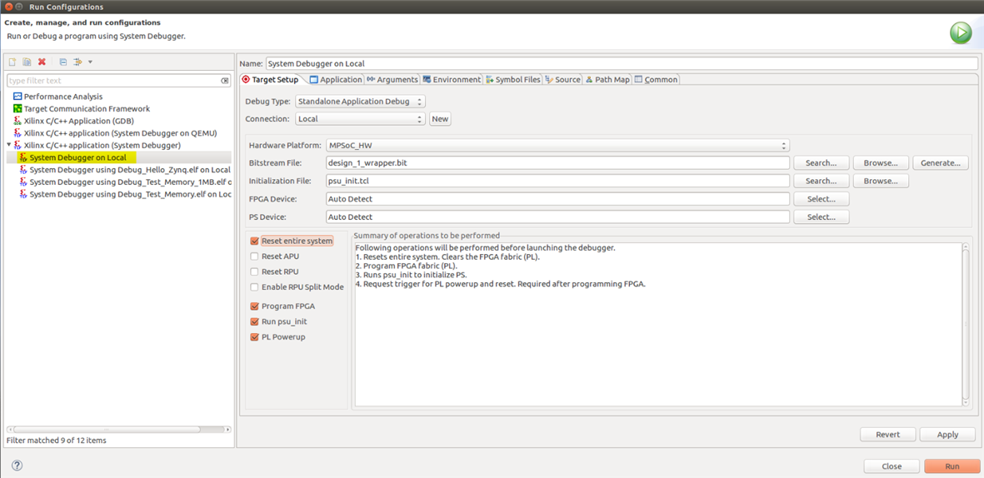
Task: Open the Debug Type dropdown
Action: (360, 102)
